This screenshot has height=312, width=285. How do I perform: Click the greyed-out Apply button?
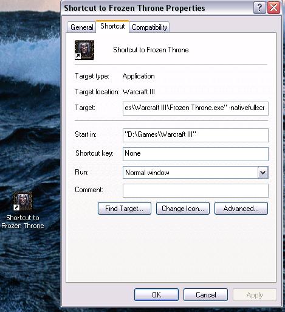(x=255, y=295)
